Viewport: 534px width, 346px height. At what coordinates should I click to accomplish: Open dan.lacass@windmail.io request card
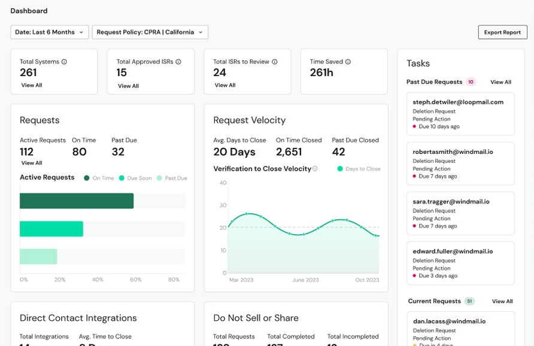coord(460,329)
